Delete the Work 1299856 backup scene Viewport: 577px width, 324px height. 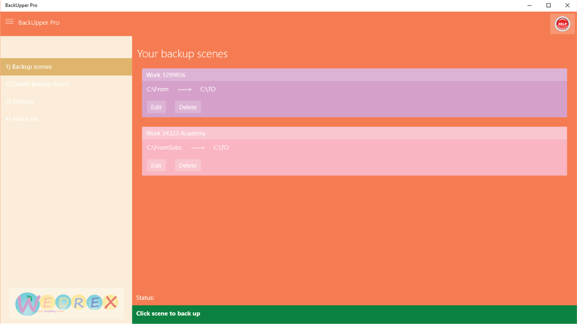tap(188, 107)
